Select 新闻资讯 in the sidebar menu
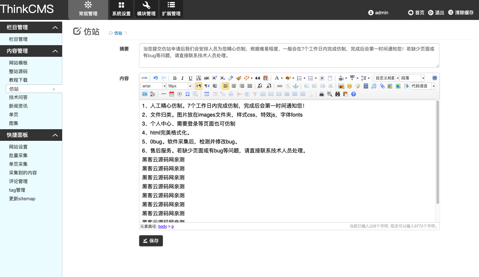Screen dimensions: 479x277 click(x=18, y=106)
